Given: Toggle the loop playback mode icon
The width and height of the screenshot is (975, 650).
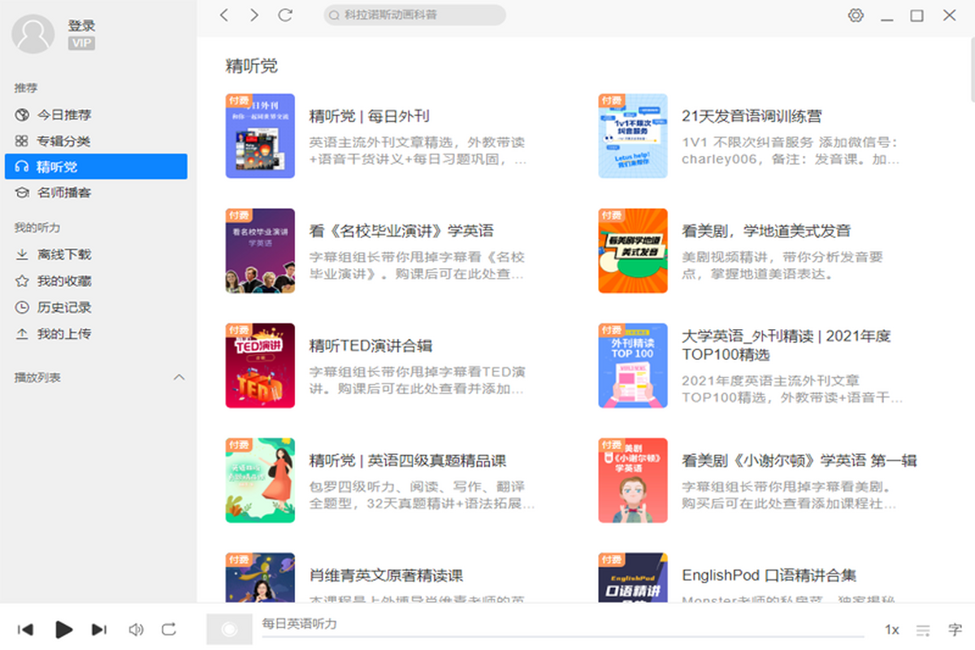Looking at the screenshot, I should point(169,629).
